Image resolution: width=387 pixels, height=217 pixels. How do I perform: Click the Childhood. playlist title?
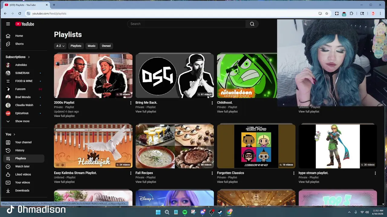(x=225, y=102)
